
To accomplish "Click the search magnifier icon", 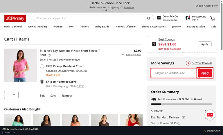I will (x=149, y=18).
